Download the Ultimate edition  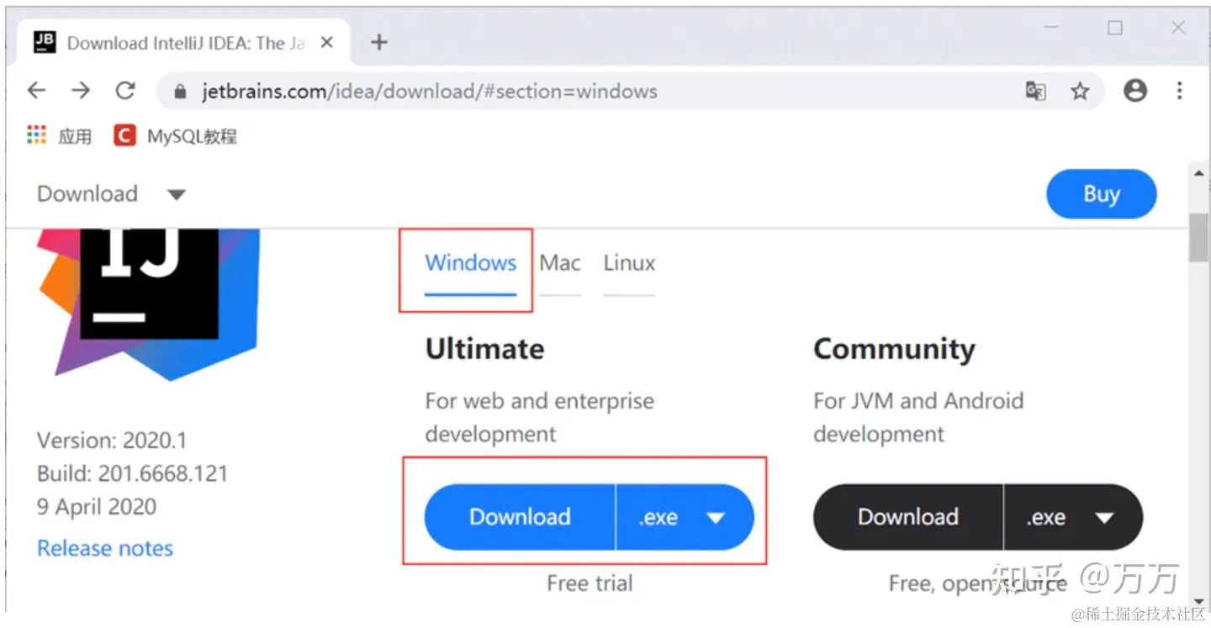pyautogui.click(x=520, y=517)
